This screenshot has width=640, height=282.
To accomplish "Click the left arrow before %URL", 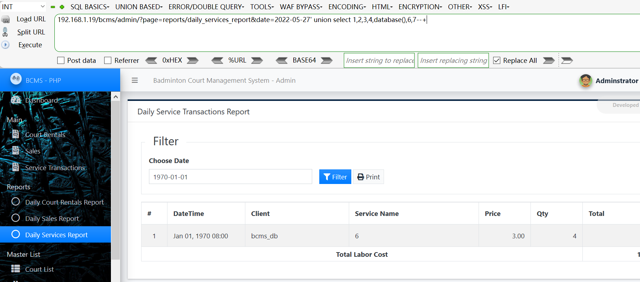I will 217,60.
